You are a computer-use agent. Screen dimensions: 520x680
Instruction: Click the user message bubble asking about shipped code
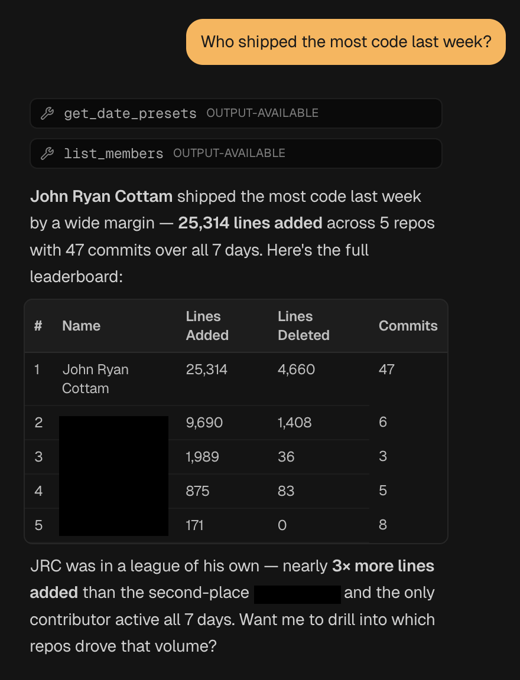pyautogui.click(x=346, y=41)
